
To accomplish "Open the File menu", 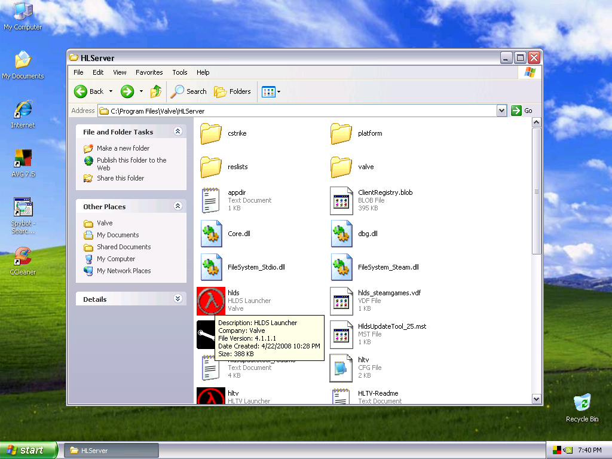I will click(x=78, y=72).
